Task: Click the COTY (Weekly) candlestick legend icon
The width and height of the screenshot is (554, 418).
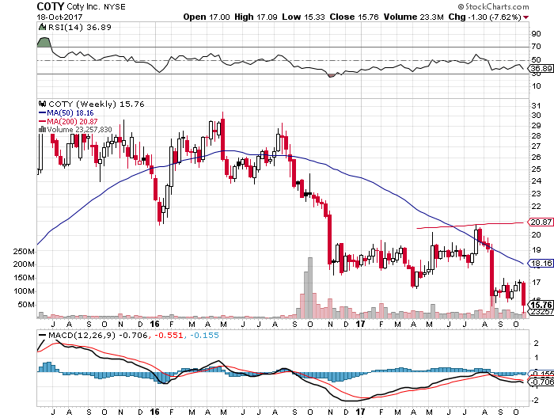Action: 43,103
